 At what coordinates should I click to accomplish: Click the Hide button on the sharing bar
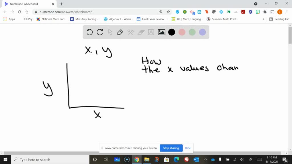click(x=188, y=148)
